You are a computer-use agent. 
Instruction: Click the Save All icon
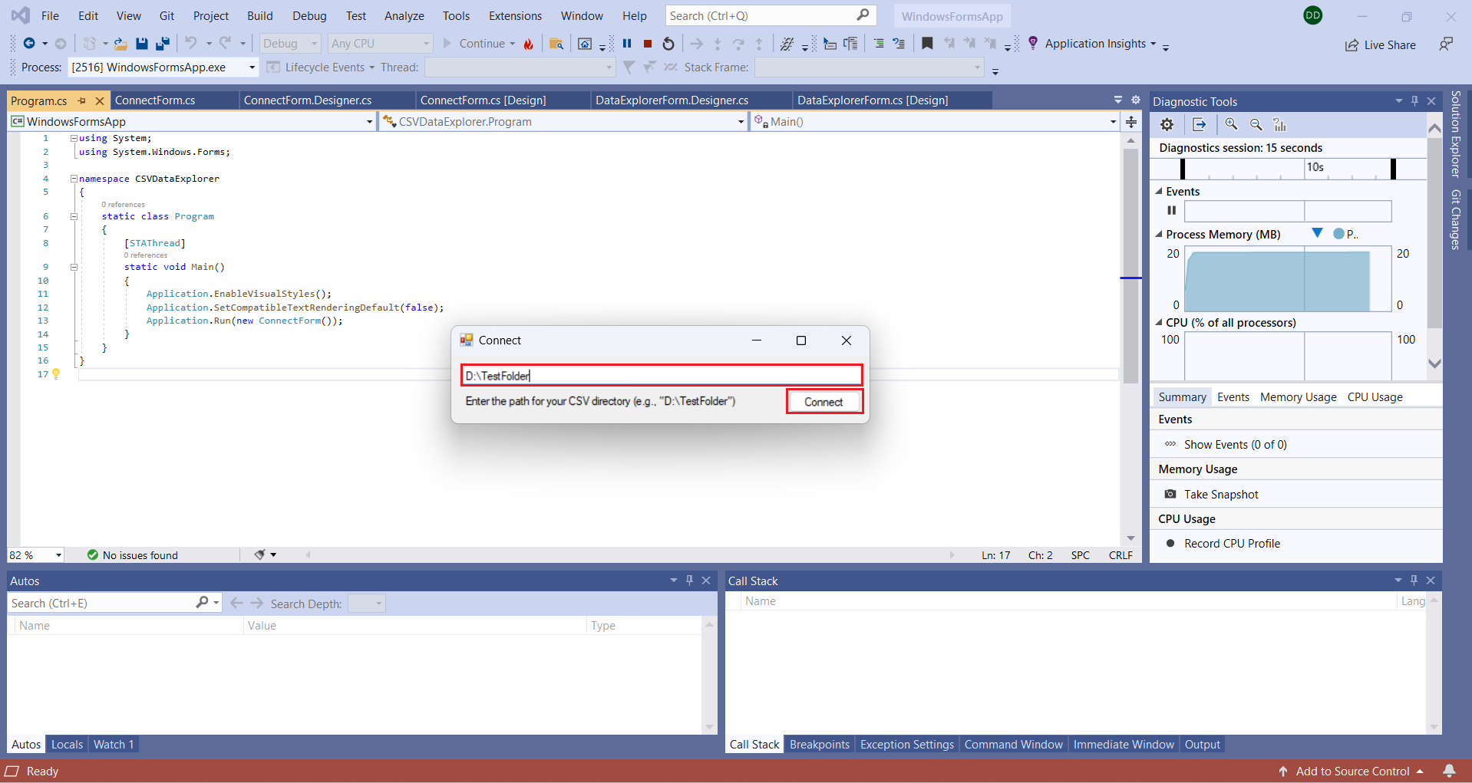[163, 44]
